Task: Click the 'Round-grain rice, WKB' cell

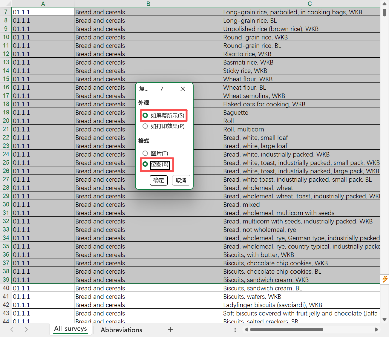Action: [301, 37]
